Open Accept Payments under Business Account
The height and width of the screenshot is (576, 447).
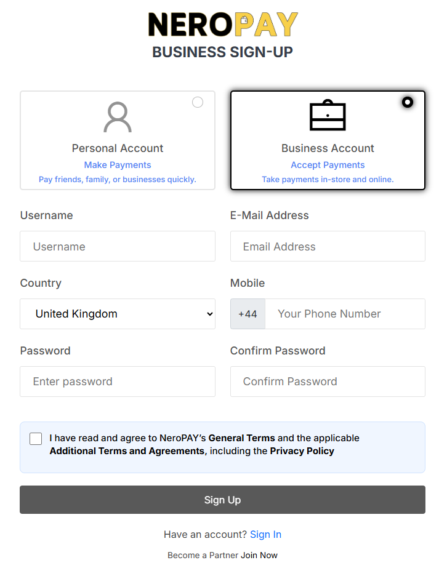point(328,164)
